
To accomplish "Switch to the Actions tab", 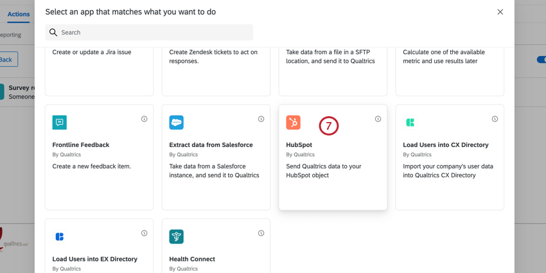I will [19, 14].
